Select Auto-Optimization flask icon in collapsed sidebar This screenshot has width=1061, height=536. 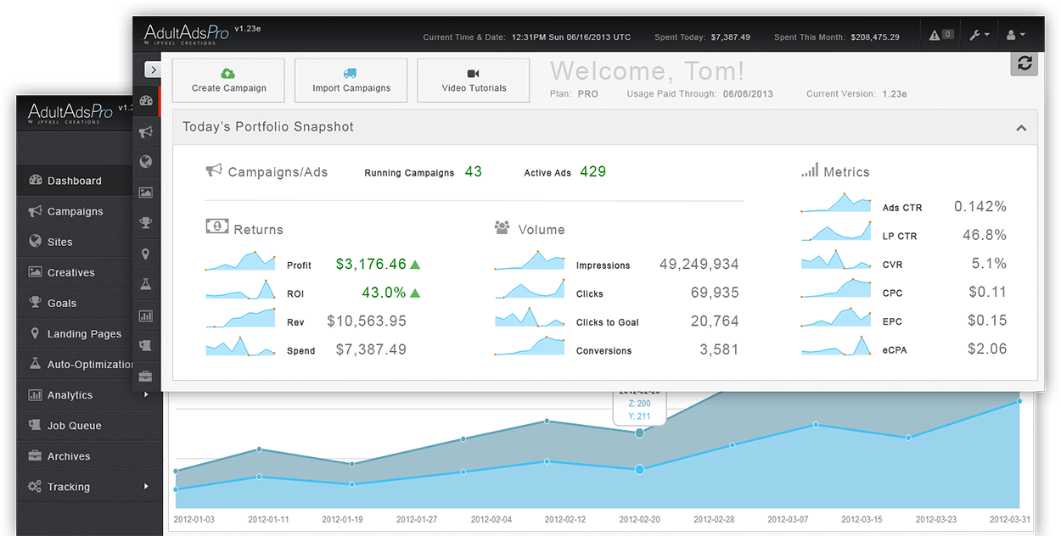coord(146,284)
